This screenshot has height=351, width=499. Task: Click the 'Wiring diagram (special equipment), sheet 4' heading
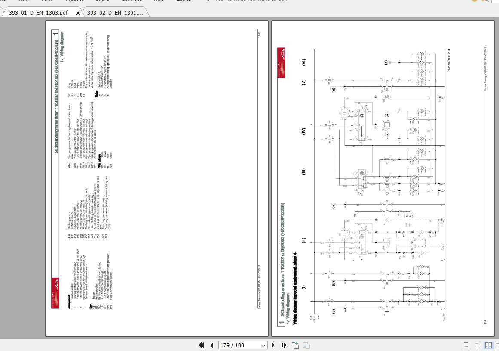point(295,289)
